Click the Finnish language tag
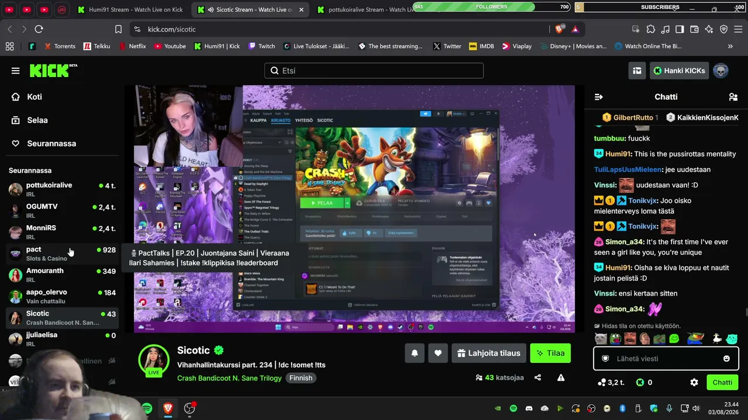The image size is (748, 420). (x=301, y=378)
